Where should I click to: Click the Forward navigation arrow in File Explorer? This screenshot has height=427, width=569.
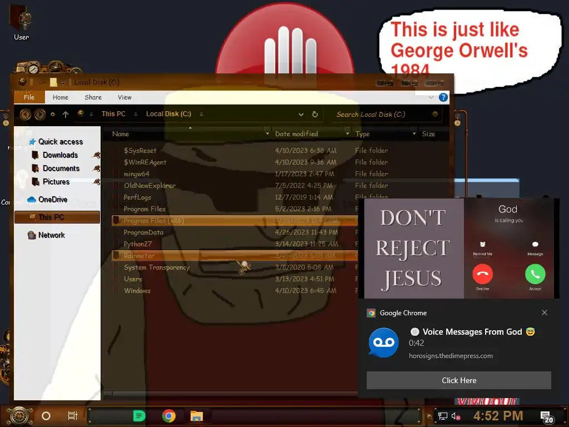[40, 115]
